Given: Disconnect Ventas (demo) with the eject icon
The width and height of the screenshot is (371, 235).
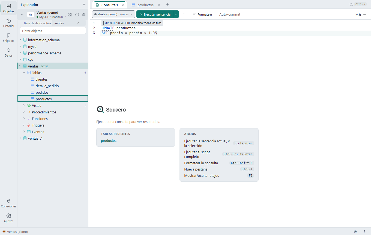Looking at the screenshot, I should (x=84, y=14).
